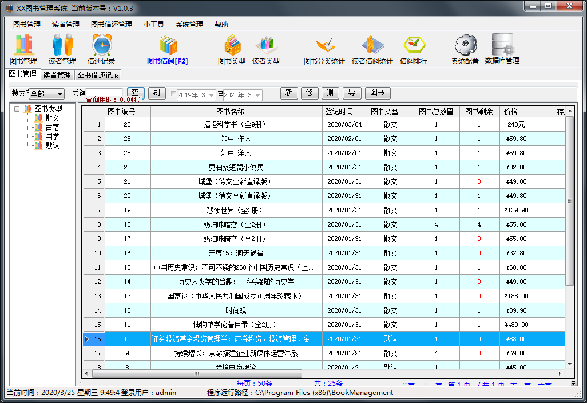Sort by the 图书名称 column header

point(236,112)
